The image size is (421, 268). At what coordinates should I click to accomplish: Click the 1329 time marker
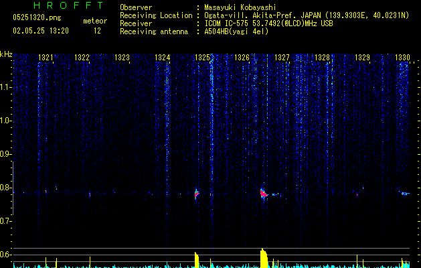click(362, 58)
